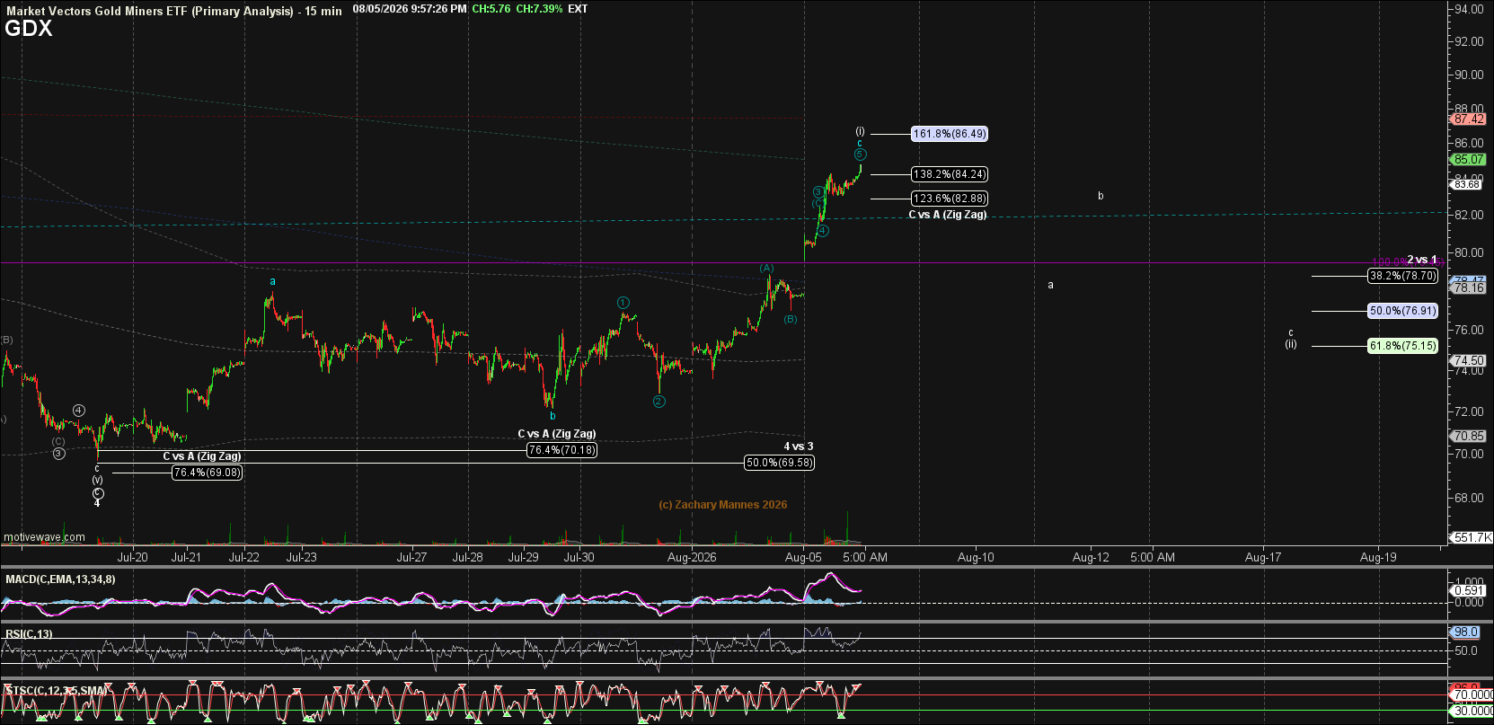Select the Market Vectors Gold Miners ETF chart title

pos(174,11)
